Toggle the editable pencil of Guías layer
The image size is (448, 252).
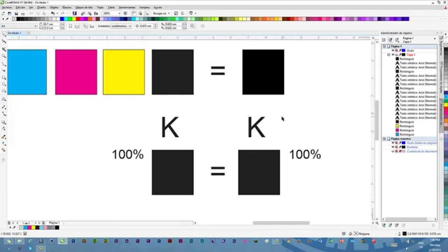point(400,50)
